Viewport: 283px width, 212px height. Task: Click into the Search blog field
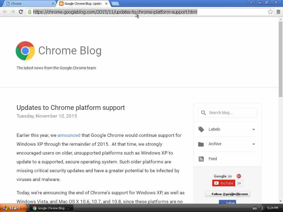point(227,113)
